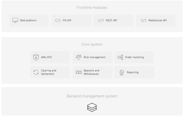
Task: Choose the WebSocket API label
Action: [158, 20]
